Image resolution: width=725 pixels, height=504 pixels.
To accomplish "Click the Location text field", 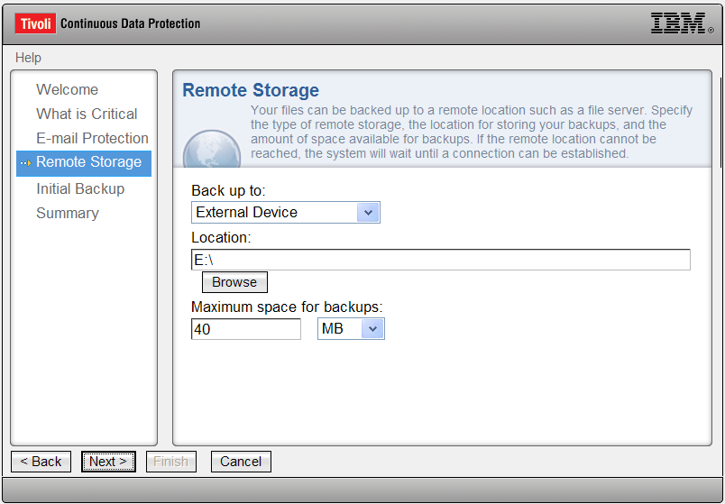I will click(x=441, y=260).
